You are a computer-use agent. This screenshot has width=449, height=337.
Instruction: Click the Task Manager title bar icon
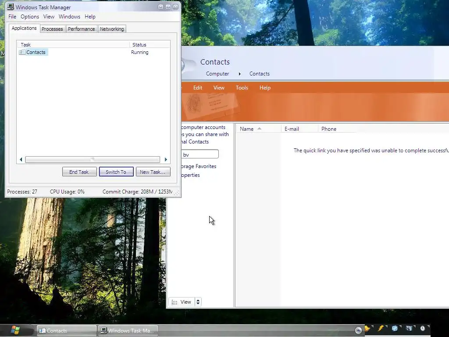(x=11, y=7)
